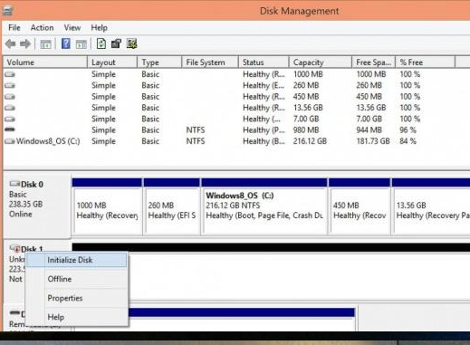Open Help via the blue question mark icon

pos(66,43)
